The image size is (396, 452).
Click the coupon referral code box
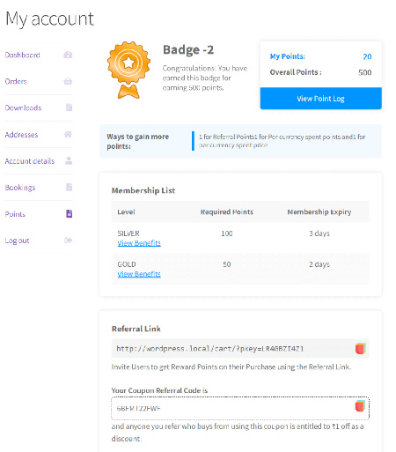pos(240,408)
